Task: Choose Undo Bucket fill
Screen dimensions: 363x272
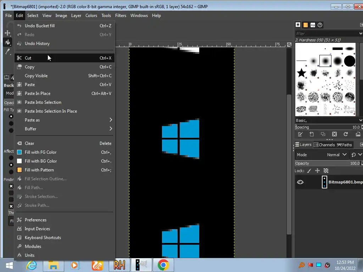Action: pyautogui.click(x=65, y=25)
